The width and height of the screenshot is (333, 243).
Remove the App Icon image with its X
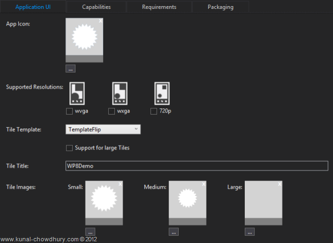tap(100, 21)
